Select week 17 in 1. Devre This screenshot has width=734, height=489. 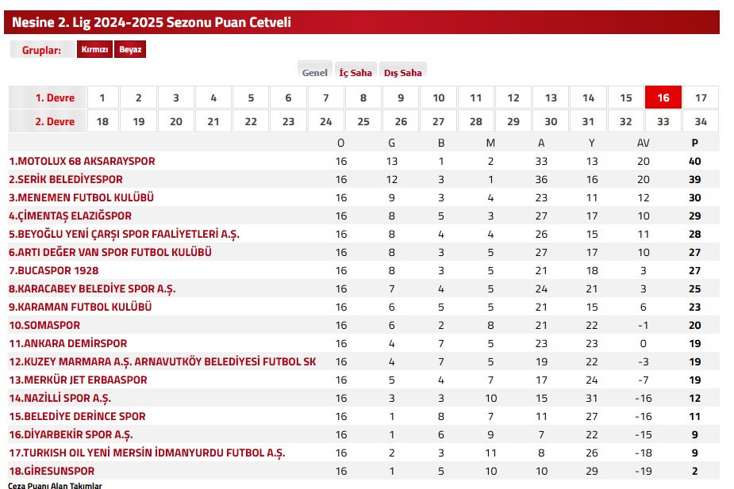(x=701, y=97)
